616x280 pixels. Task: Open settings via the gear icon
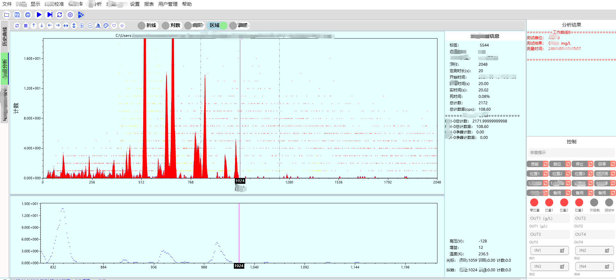(x=70, y=15)
